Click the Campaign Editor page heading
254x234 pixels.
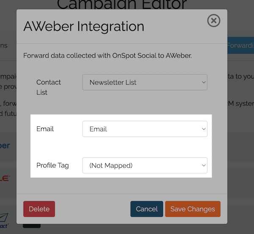pos(121,5)
